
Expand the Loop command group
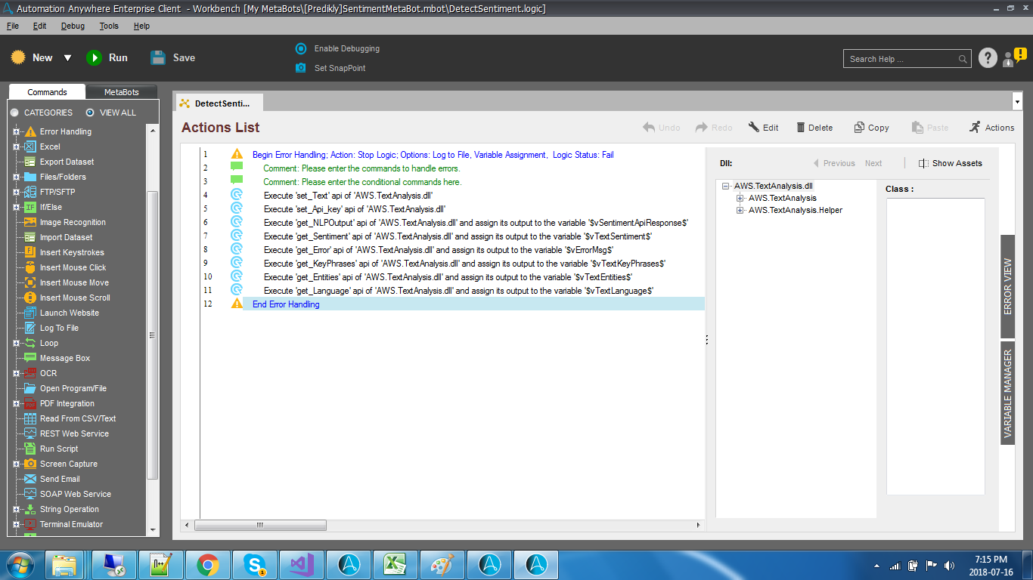[x=16, y=343]
